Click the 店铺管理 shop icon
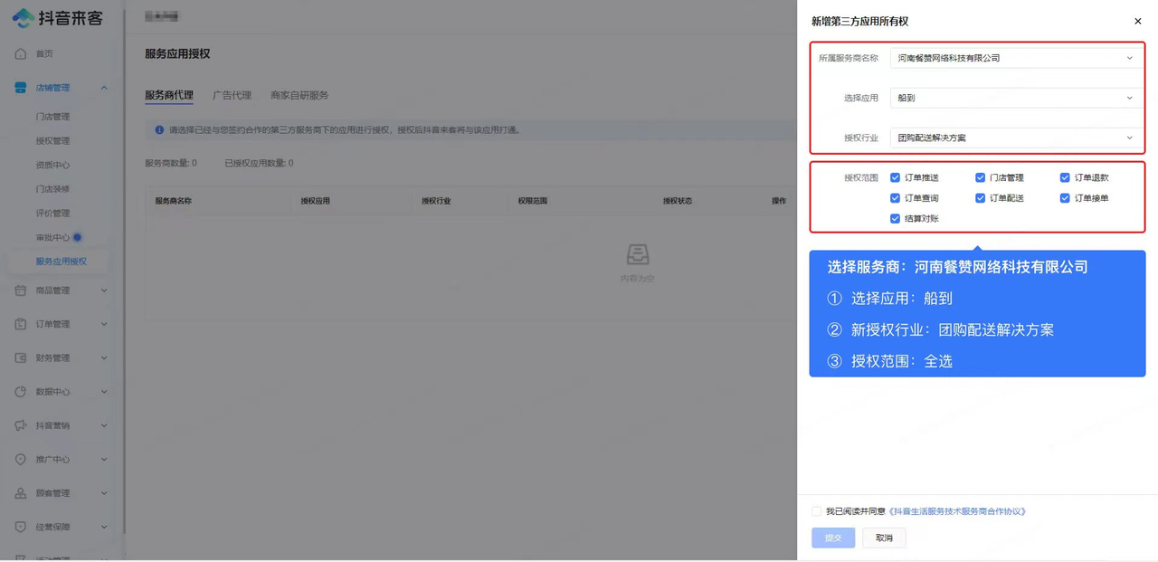Image resolution: width=1158 pixels, height=562 pixels. (21, 87)
